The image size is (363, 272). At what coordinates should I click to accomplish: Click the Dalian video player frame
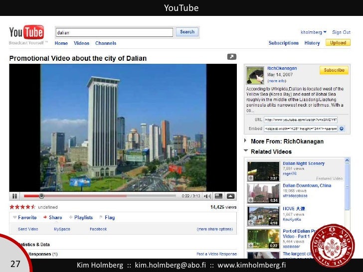[123, 128]
